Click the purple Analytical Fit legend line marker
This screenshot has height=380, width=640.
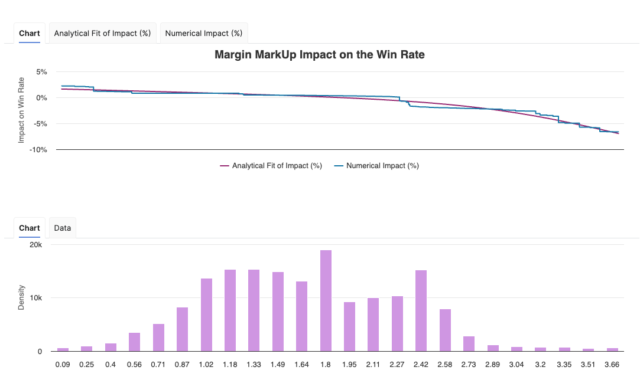click(x=225, y=166)
